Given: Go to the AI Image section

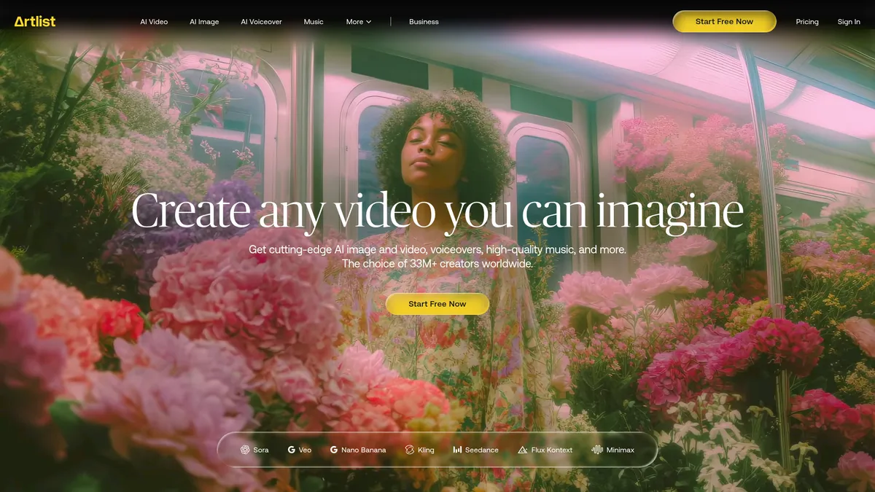Looking at the screenshot, I should (204, 22).
